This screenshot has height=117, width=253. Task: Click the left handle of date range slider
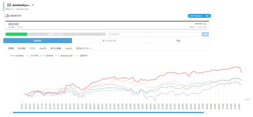pyautogui.click(x=12, y=113)
